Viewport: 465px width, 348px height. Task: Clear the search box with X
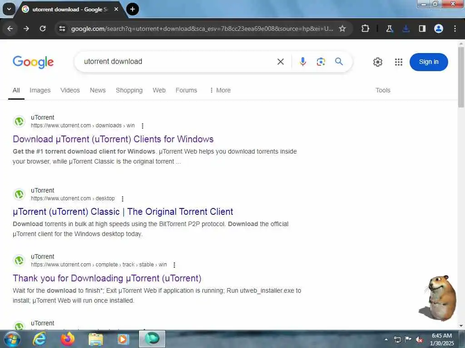coord(281,62)
